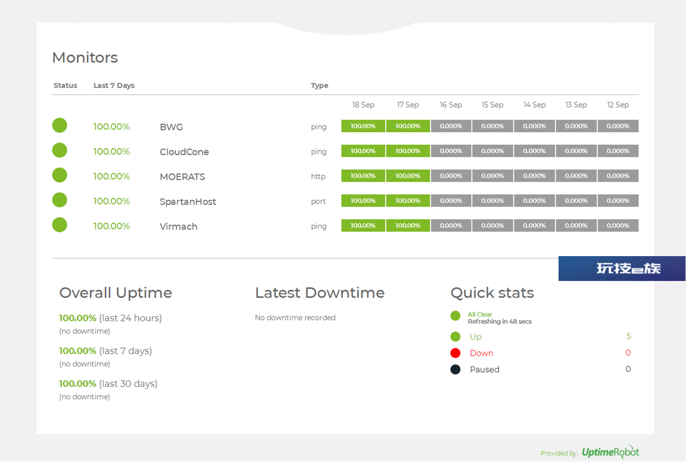Click the 15 Sep column header
Screen dimensions: 686x462
pos(492,105)
